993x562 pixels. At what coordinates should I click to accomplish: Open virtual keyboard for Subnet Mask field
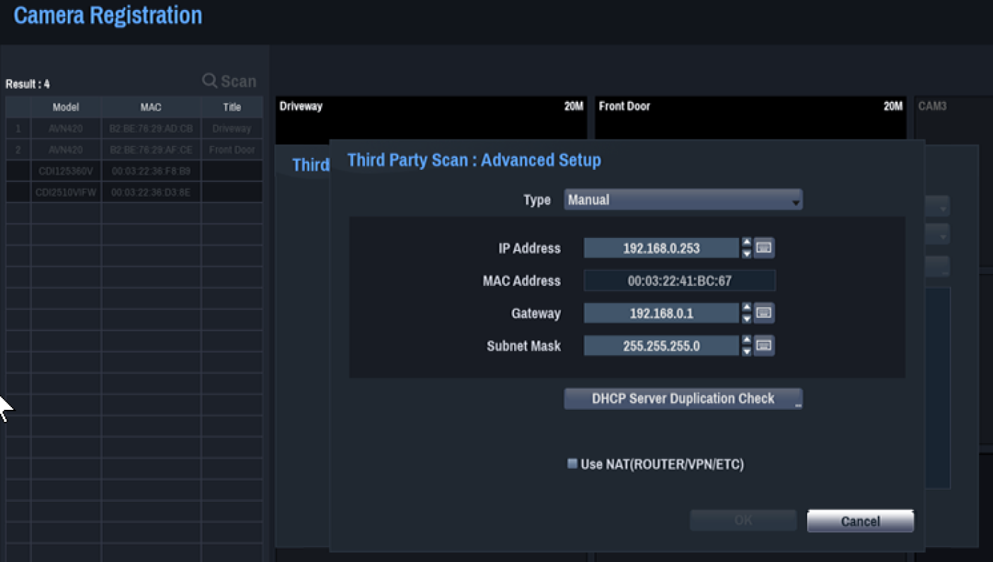pyautogui.click(x=764, y=345)
